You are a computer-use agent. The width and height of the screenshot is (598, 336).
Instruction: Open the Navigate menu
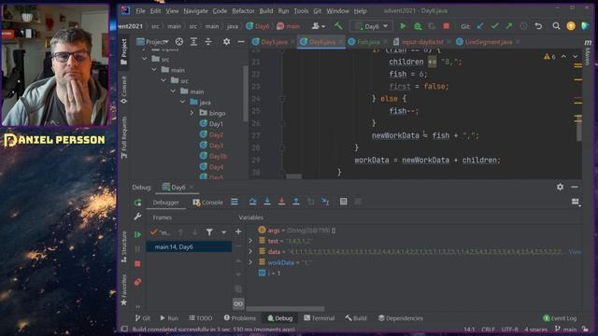(x=195, y=11)
